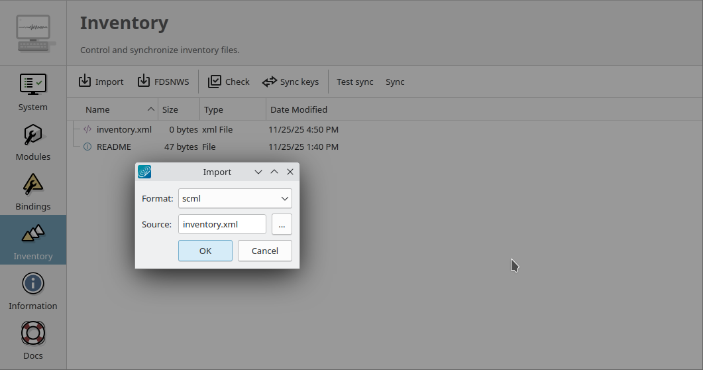Click the Sync button
703x370 pixels.
tap(395, 82)
